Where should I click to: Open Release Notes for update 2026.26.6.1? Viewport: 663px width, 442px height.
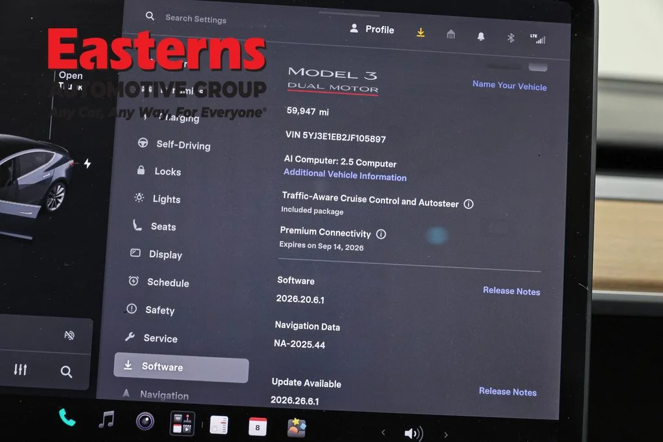pyautogui.click(x=508, y=392)
